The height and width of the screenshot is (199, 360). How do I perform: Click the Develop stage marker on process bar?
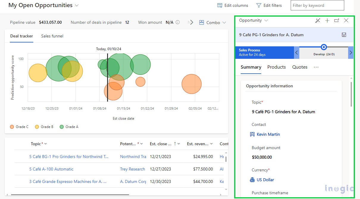pos(324,47)
